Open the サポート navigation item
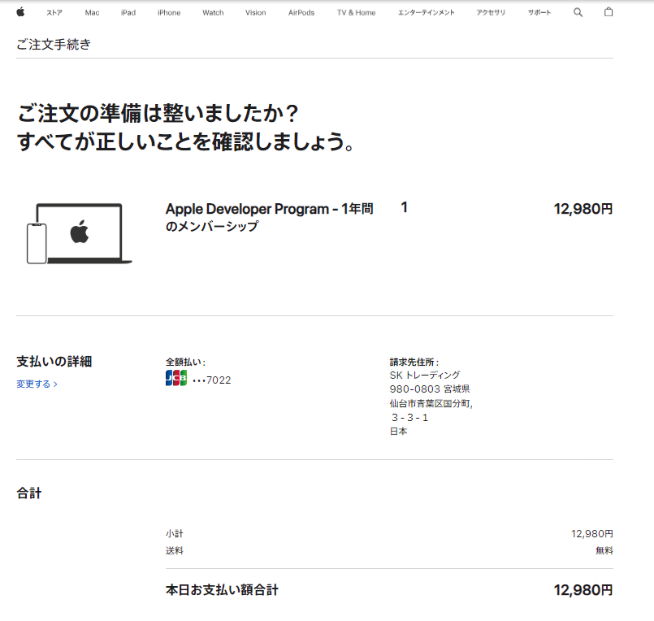 539,13
